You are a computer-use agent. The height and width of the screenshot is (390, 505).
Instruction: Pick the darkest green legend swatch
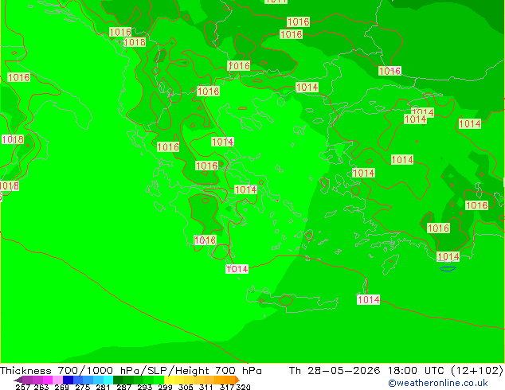(118, 380)
